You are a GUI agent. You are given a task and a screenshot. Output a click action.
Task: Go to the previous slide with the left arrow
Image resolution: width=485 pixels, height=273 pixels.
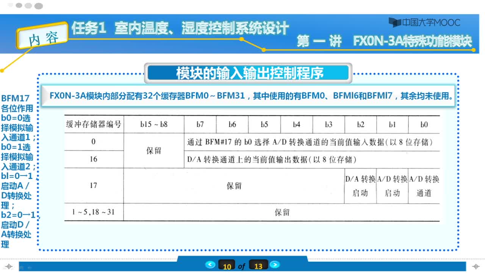point(210,265)
